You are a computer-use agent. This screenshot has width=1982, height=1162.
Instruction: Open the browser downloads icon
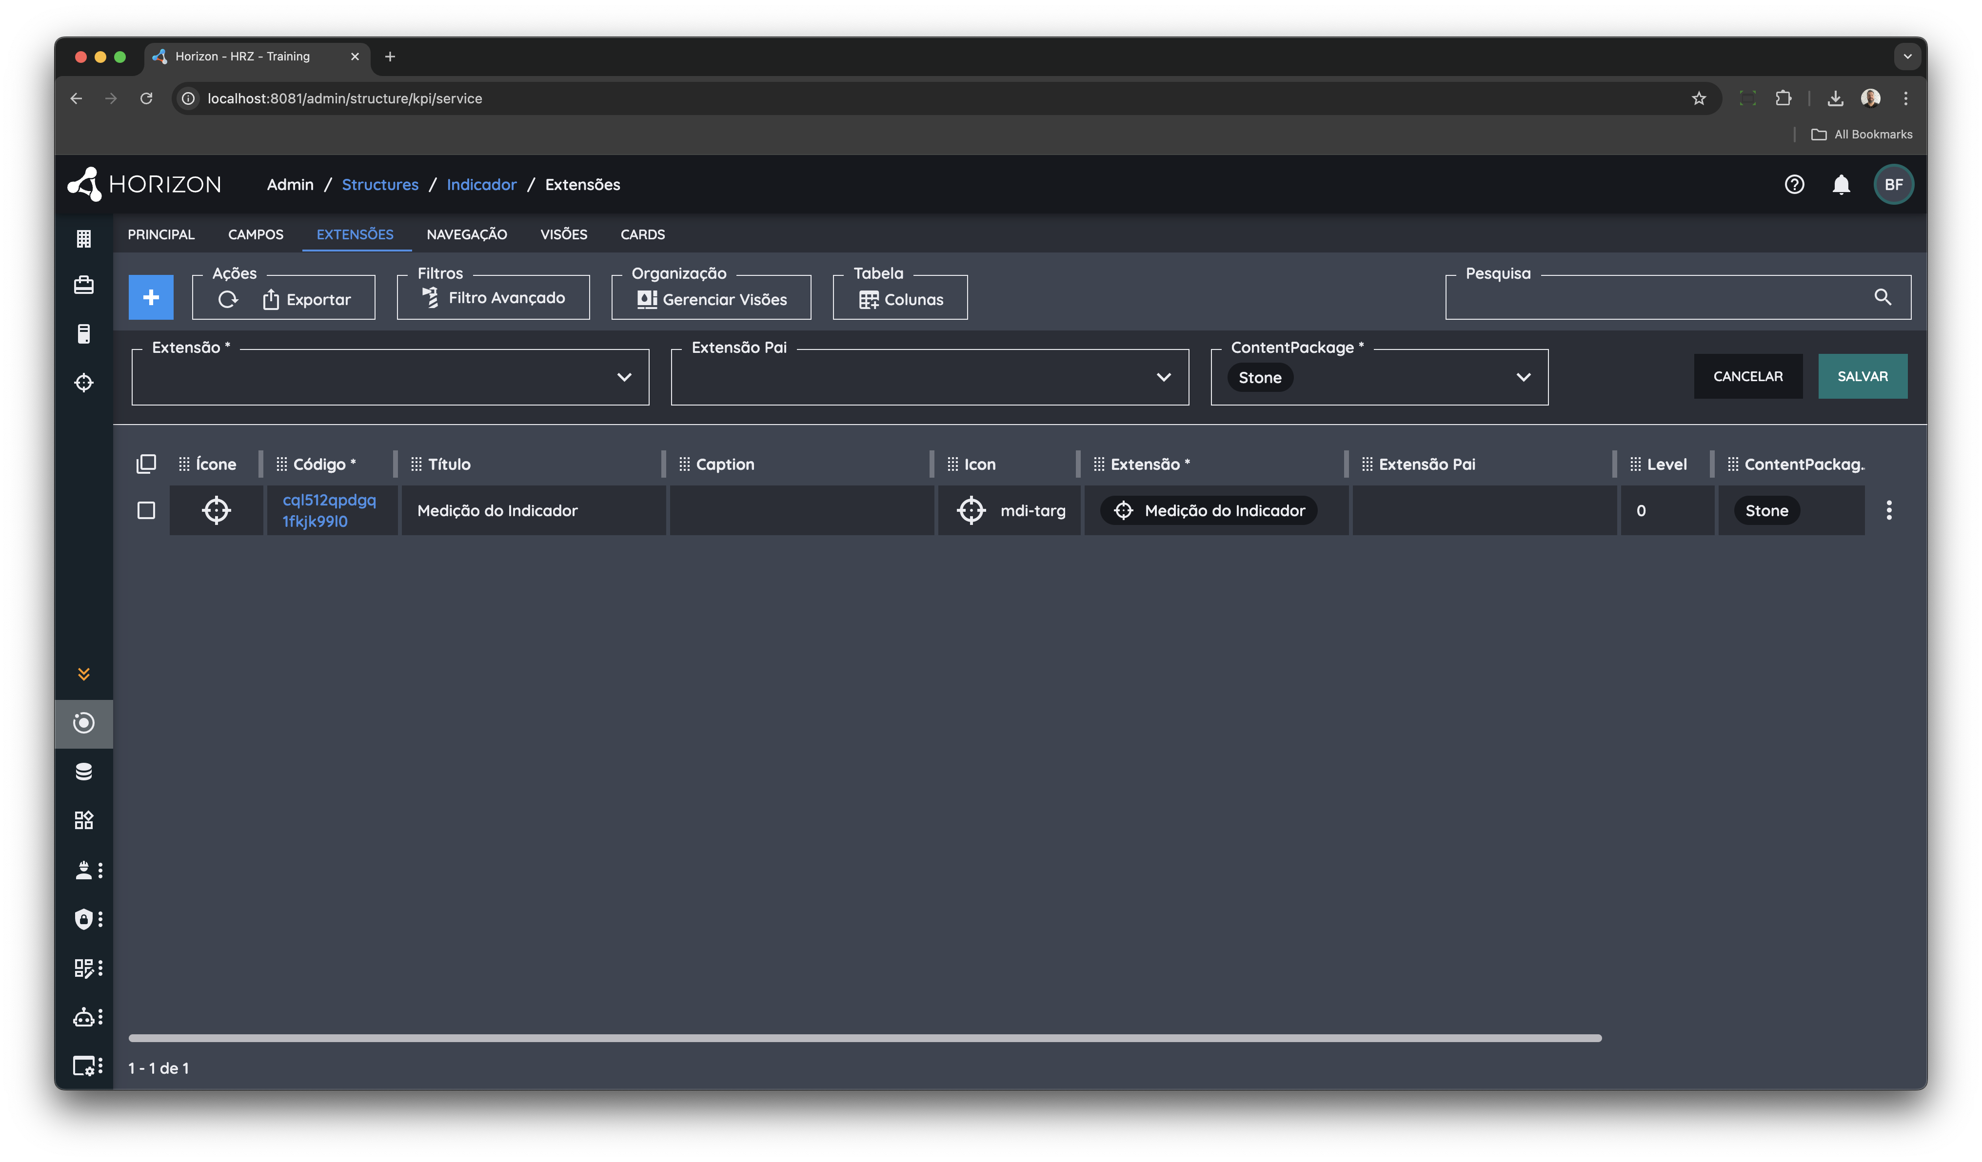[x=1836, y=98]
